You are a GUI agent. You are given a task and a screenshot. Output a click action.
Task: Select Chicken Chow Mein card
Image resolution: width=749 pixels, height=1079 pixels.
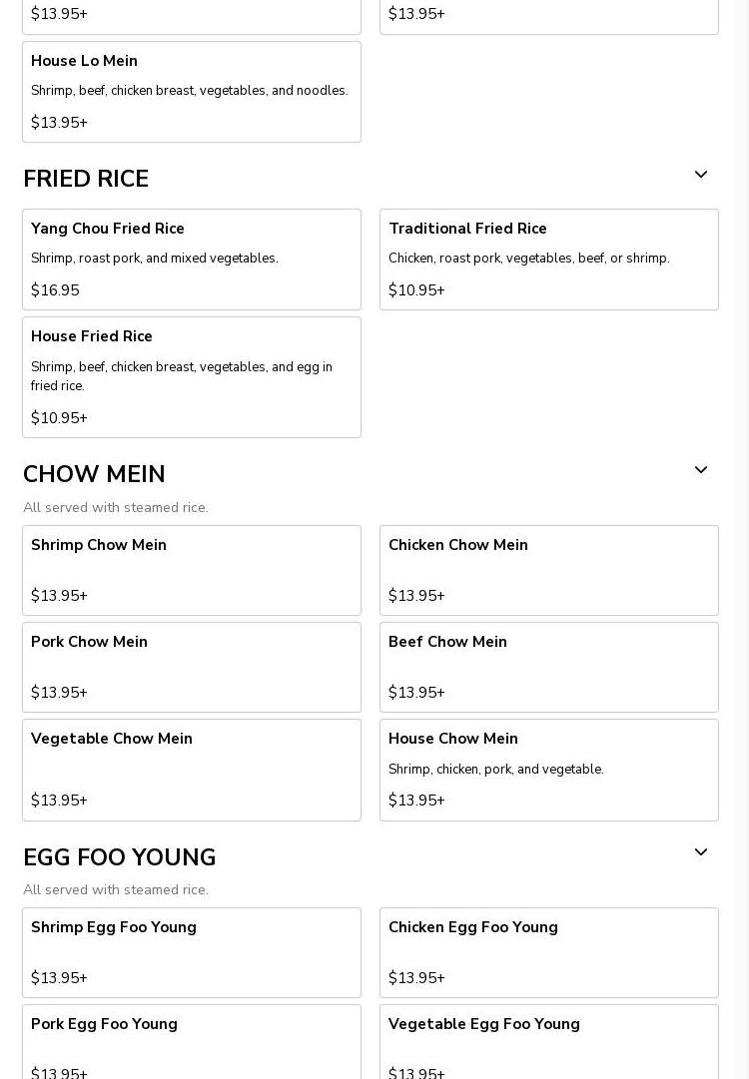click(x=549, y=570)
